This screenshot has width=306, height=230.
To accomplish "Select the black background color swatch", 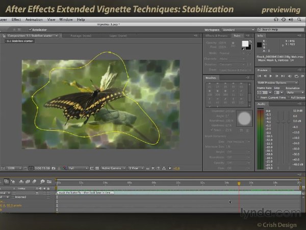I will pyautogui.click(x=249, y=48).
